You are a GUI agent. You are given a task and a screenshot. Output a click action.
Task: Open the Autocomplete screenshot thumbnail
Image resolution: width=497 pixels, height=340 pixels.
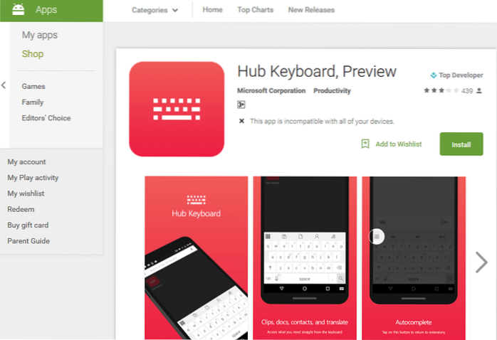pos(414,258)
